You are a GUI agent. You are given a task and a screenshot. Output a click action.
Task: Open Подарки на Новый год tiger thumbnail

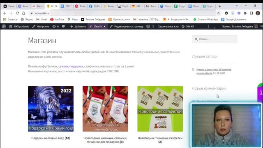coord(51,109)
